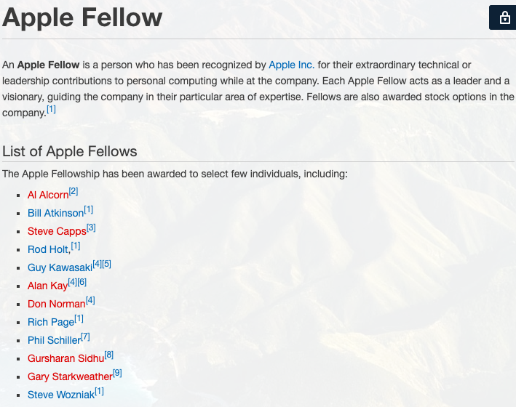Open Phil Schiller's page link
This screenshot has width=516, height=407.
[x=54, y=340]
